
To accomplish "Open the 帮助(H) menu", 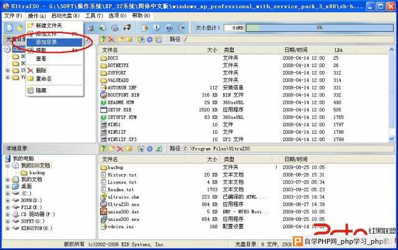I will 141,16.
